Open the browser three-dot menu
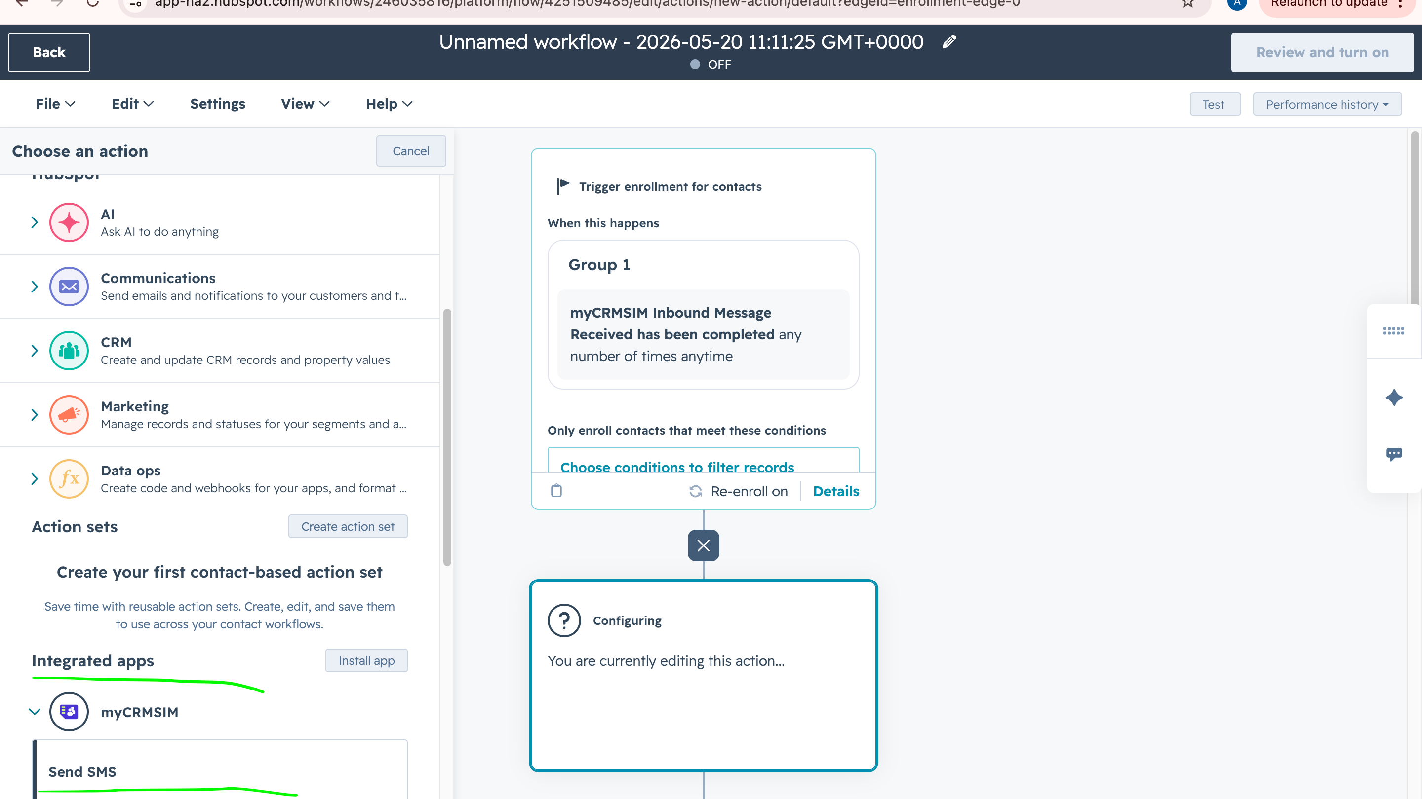The image size is (1422, 799). pos(1401,3)
